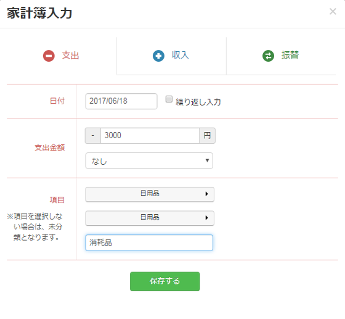Expand the second 日用品 subcategory dropdown
345x319 pixels.
point(150,218)
